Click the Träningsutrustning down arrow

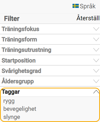96,50
